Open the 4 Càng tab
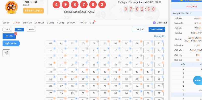This screenshot has width=202, height=100. (x=60, y=23)
